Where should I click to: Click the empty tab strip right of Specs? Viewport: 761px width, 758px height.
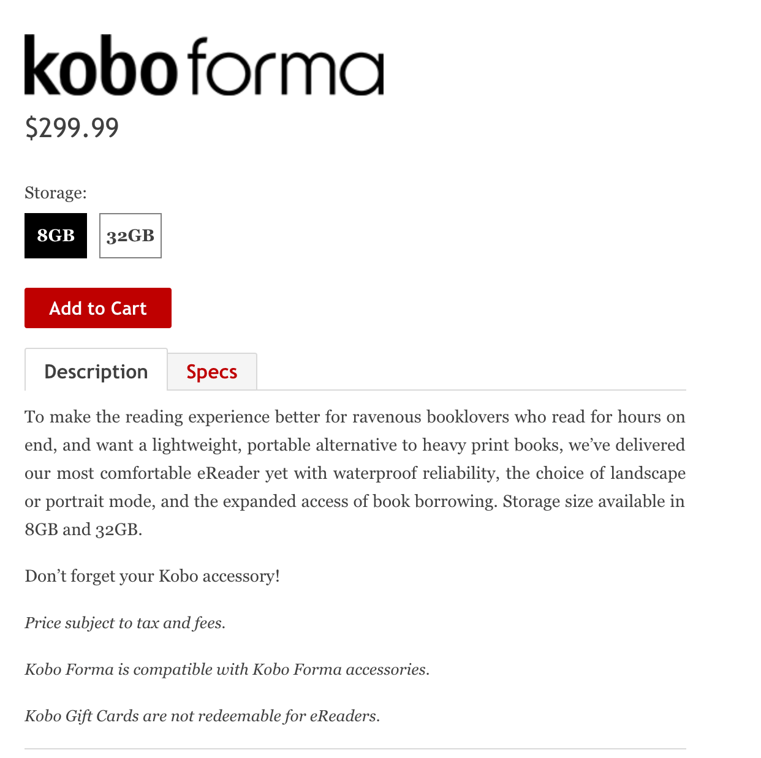pyautogui.click(x=472, y=375)
